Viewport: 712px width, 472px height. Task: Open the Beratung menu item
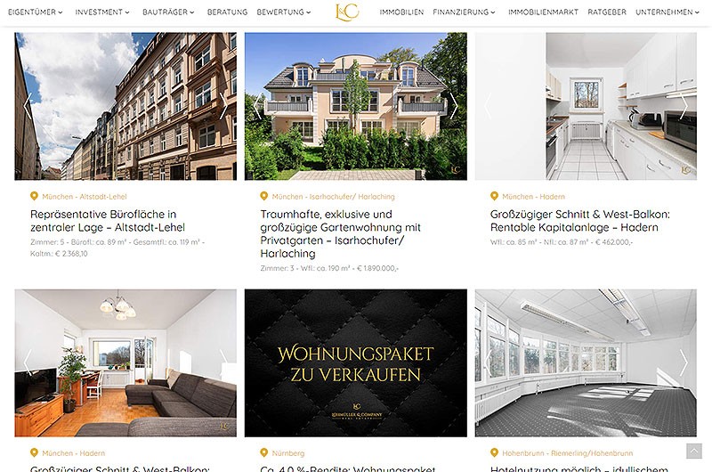pyautogui.click(x=227, y=12)
